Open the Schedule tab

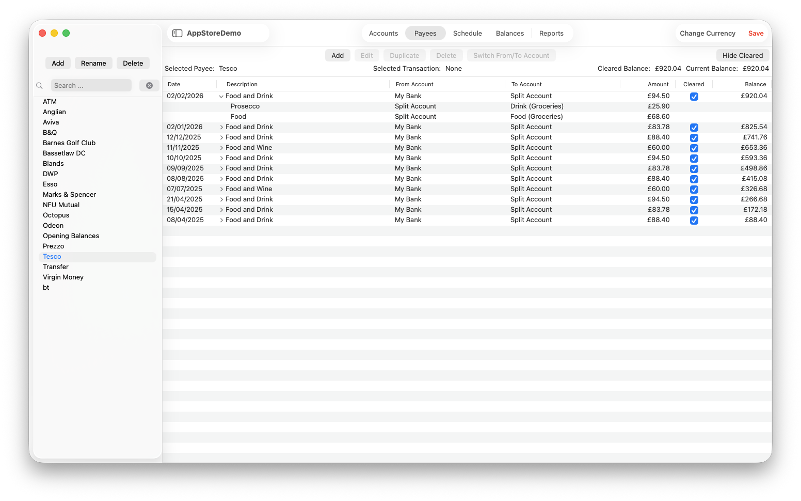pos(468,34)
